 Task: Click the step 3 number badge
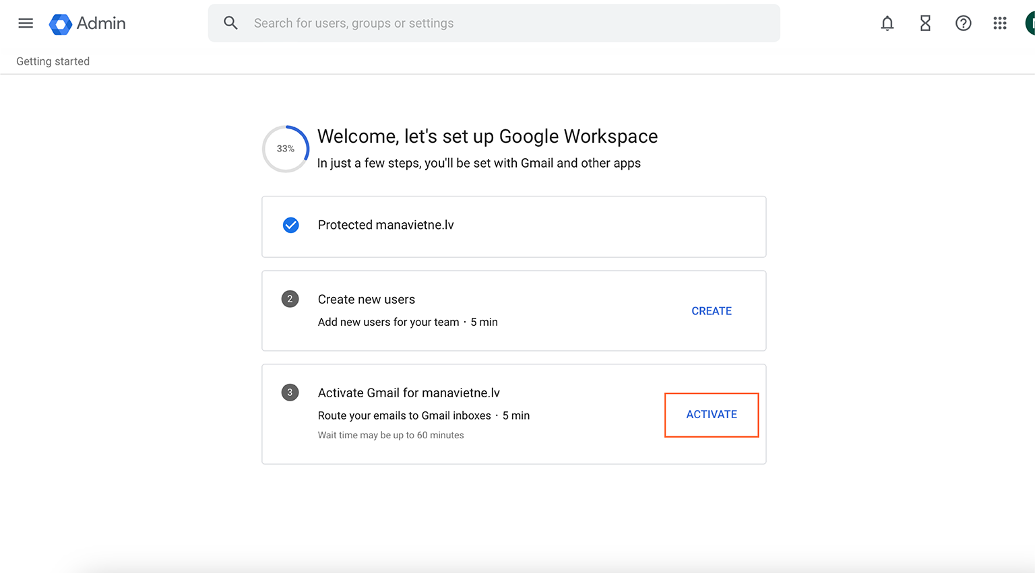coord(290,393)
